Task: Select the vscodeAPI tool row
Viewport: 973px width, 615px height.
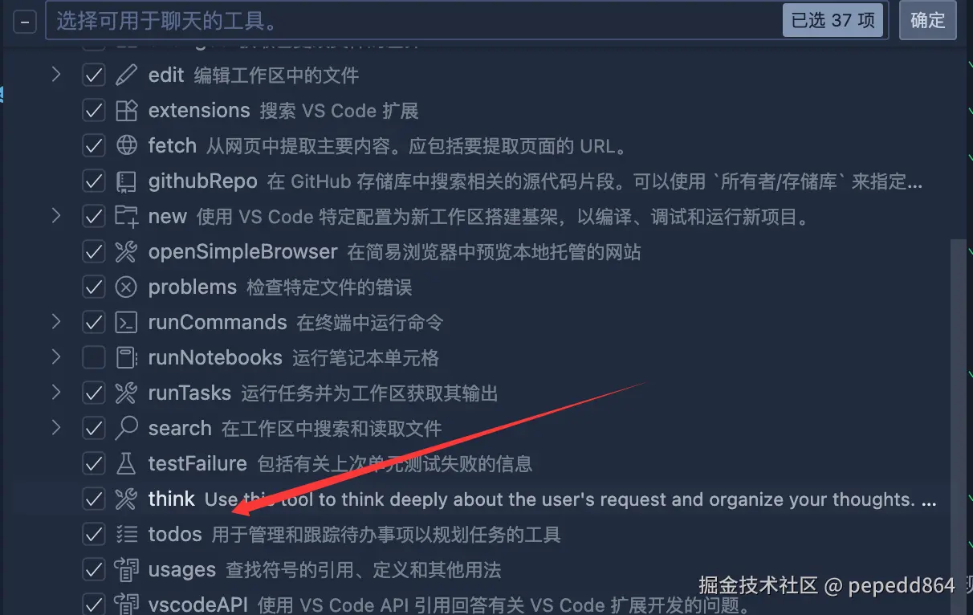Action: point(482,604)
